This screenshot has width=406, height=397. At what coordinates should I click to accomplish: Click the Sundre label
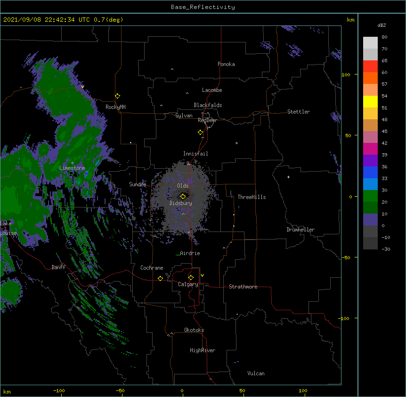(x=138, y=184)
